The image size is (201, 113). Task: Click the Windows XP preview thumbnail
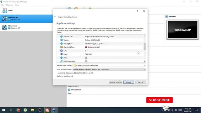tap(182, 30)
